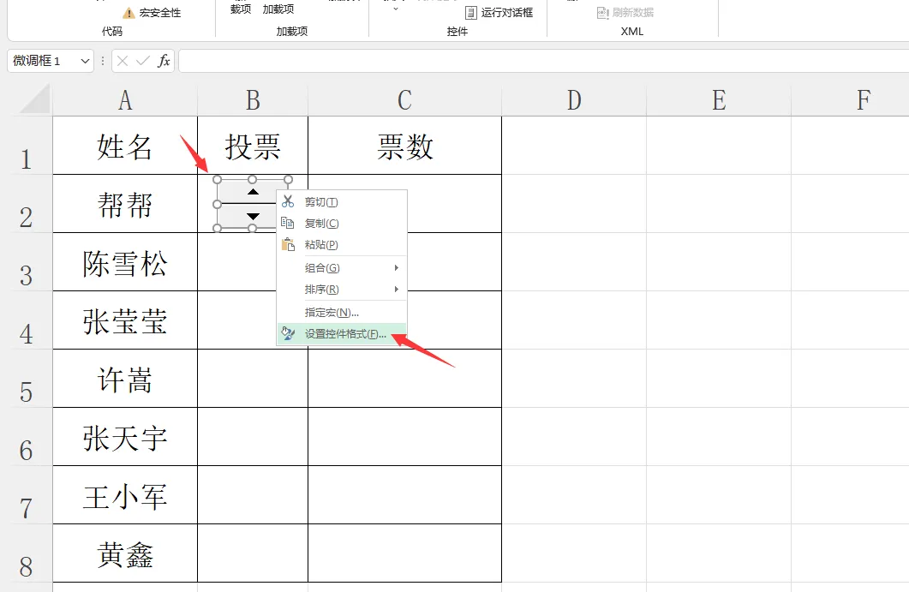This screenshot has height=592, width=909.
Task: Click the macro security warning icon
Action: coord(129,13)
